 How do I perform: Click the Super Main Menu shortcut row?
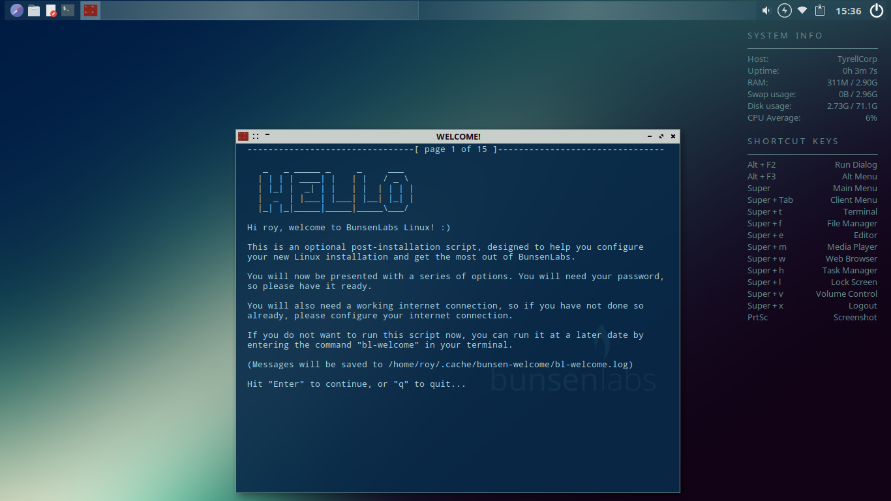click(x=812, y=189)
